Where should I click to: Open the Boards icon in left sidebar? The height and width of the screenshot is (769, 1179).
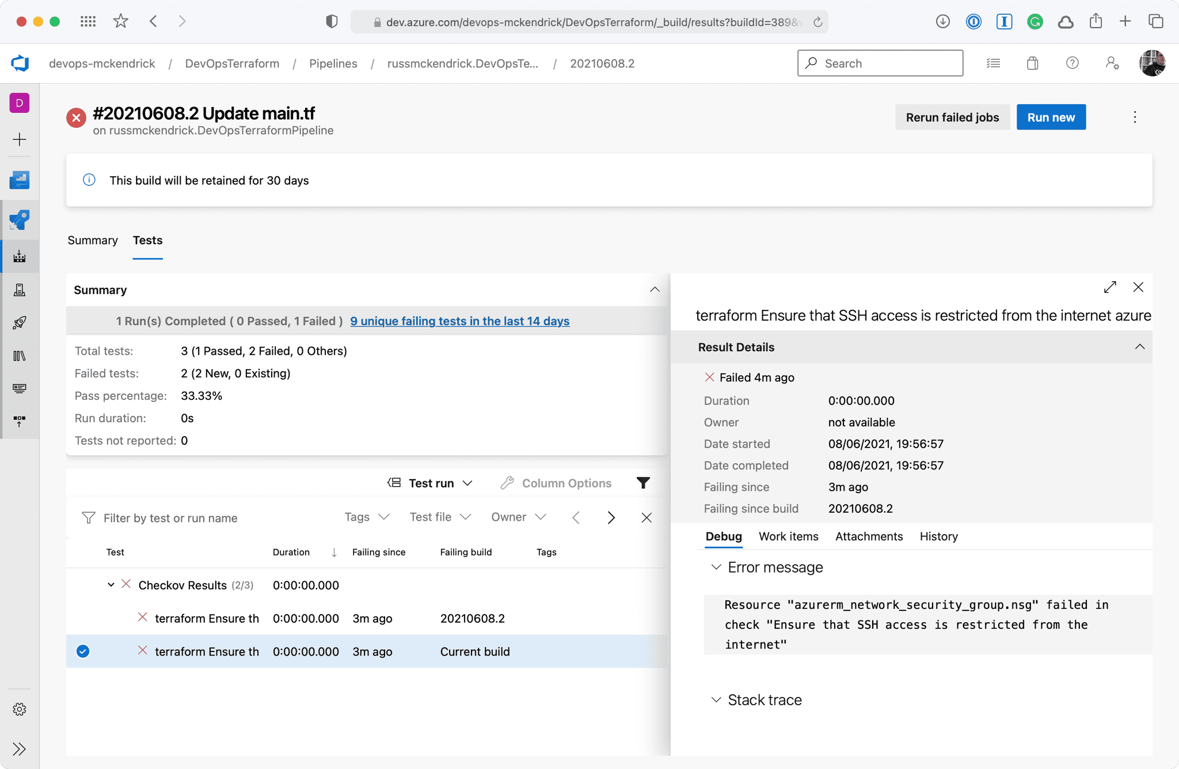[x=20, y=180]
